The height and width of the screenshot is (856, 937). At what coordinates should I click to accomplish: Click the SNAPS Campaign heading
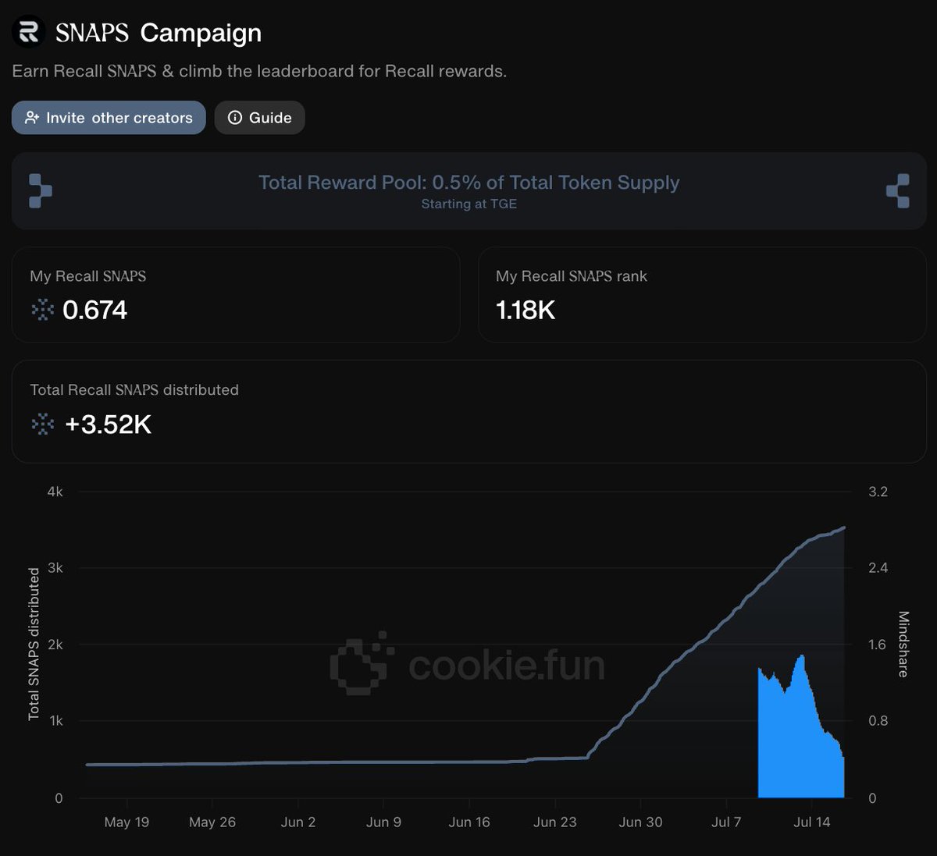tap(159, 33)
